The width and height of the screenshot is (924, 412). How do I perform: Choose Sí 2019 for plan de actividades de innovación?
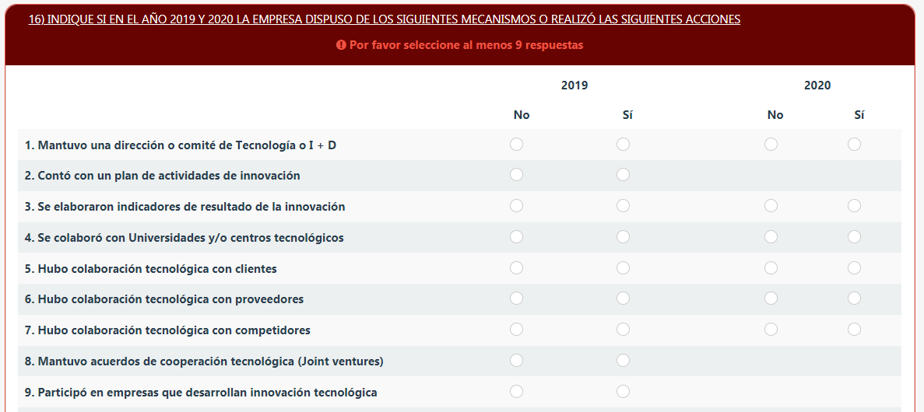pos(623,175)
